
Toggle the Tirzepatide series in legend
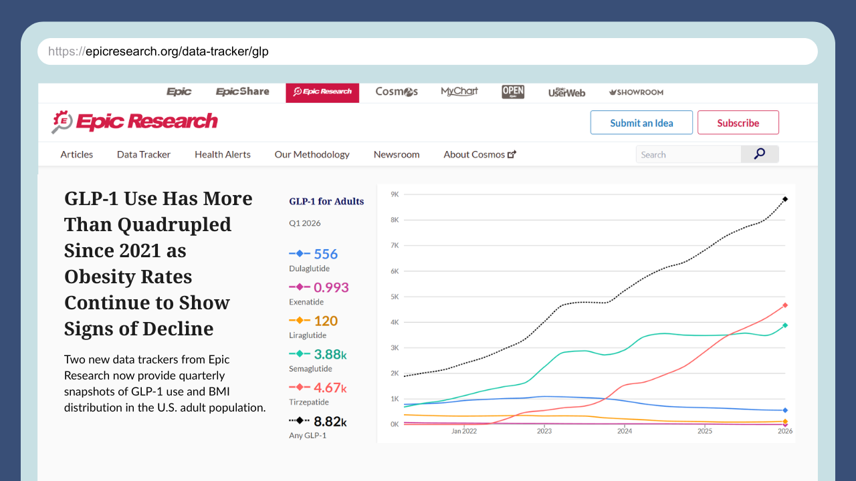tap(318, 393)
